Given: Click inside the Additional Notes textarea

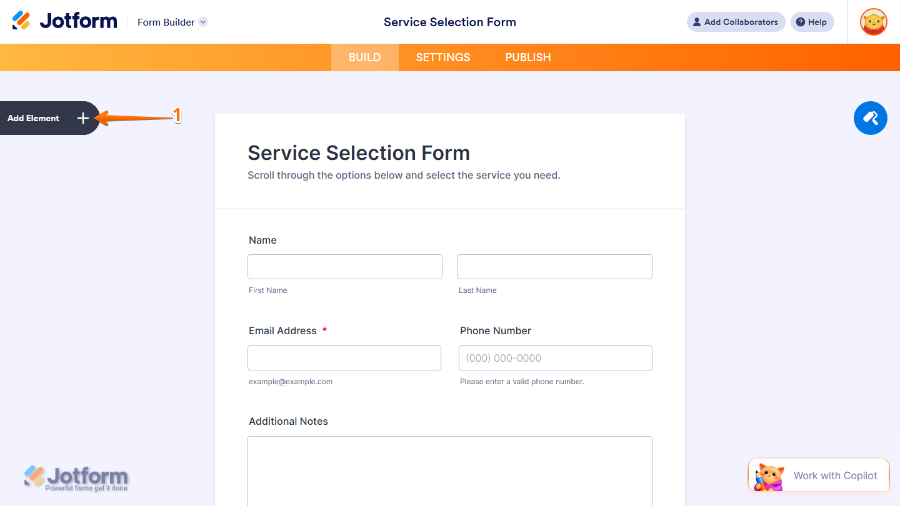Looking at the screenshot, I should pyautogui.click(x=449, y=472).
